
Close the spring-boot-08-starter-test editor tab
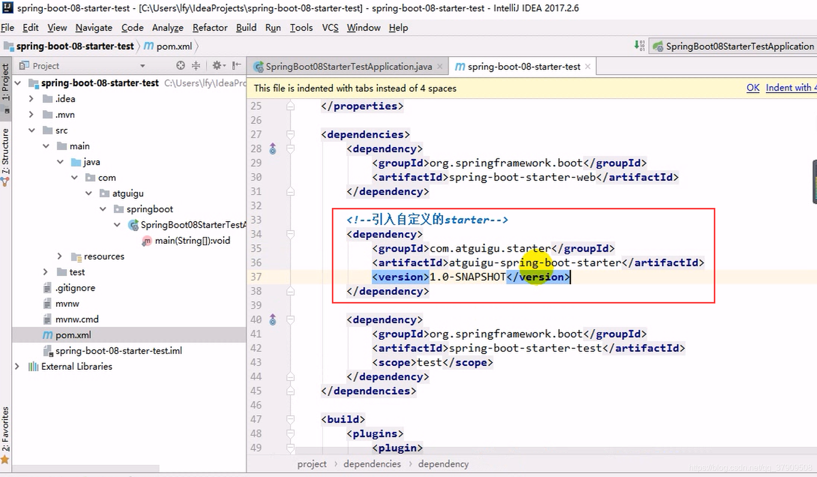coord(587,66)
